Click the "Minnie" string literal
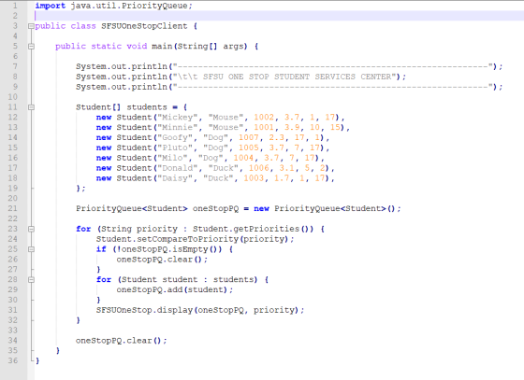The width and height of the screenshot is (524, 380). (x=178, y=127)
